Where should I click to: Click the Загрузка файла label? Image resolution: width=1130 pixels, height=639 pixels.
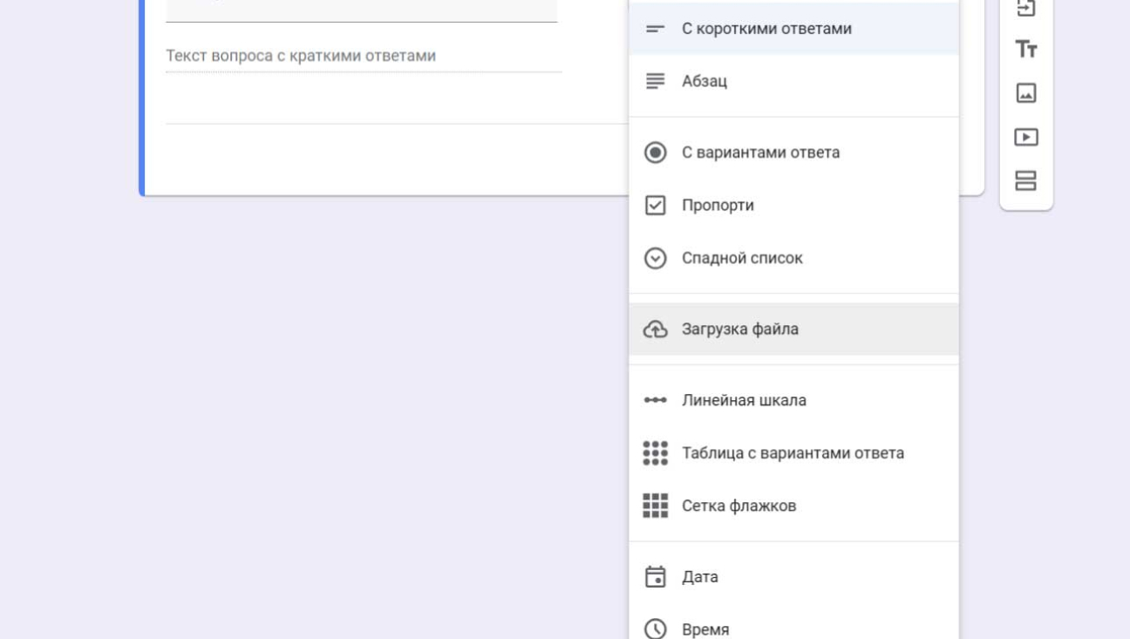tap(739, 330)
